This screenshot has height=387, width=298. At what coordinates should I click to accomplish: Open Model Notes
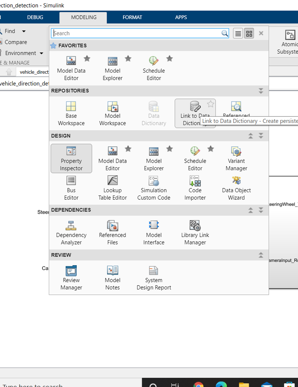tap(112, 278)
